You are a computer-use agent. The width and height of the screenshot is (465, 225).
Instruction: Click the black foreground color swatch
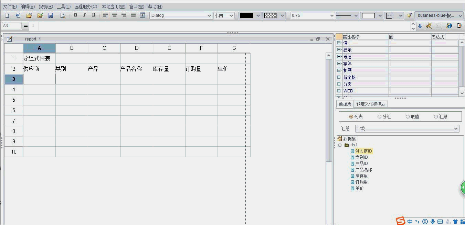coord(246,15)
